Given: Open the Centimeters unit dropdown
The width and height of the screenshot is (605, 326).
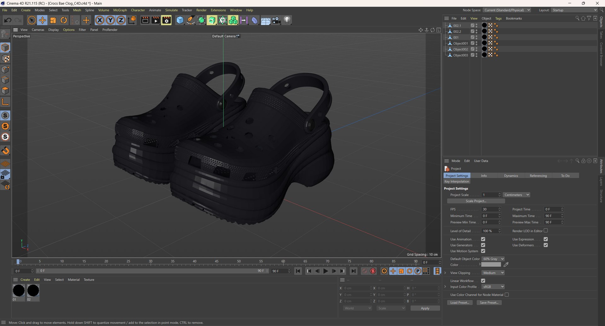Looking at the screenshot, I should 516,195.
